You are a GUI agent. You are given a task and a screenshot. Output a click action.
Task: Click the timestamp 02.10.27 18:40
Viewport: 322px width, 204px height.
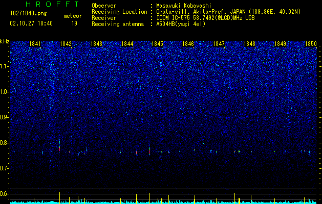(31, 23)
